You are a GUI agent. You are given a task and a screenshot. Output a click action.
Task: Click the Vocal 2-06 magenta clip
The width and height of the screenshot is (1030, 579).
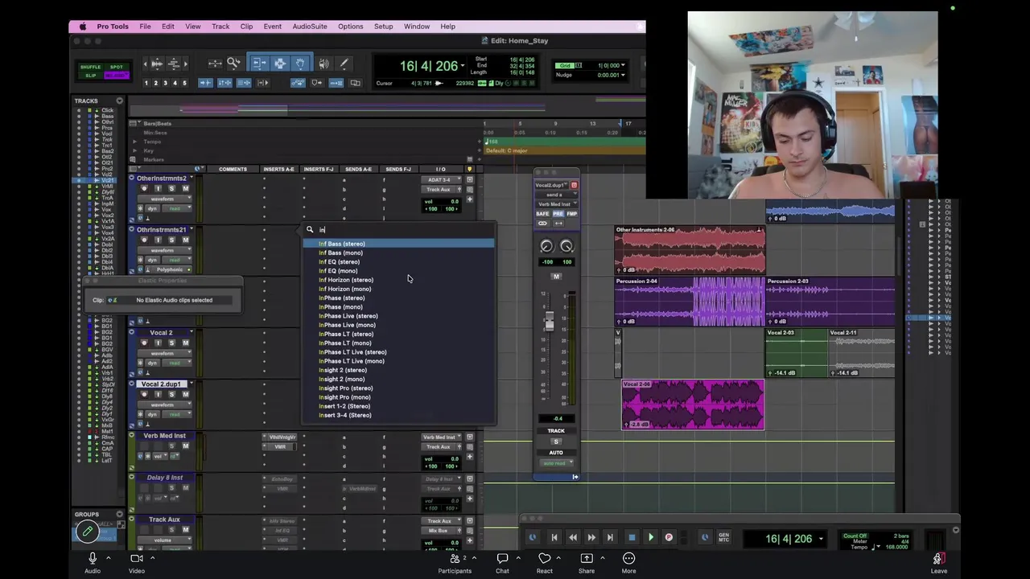692,404
